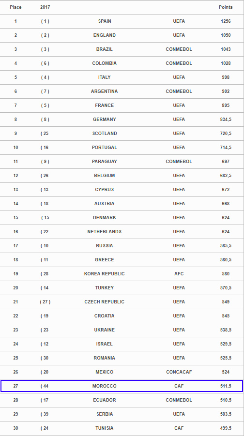Viewport: 244px width, 436px height.
Task: Click the SPAIN country name
Action: click(105, 21)
